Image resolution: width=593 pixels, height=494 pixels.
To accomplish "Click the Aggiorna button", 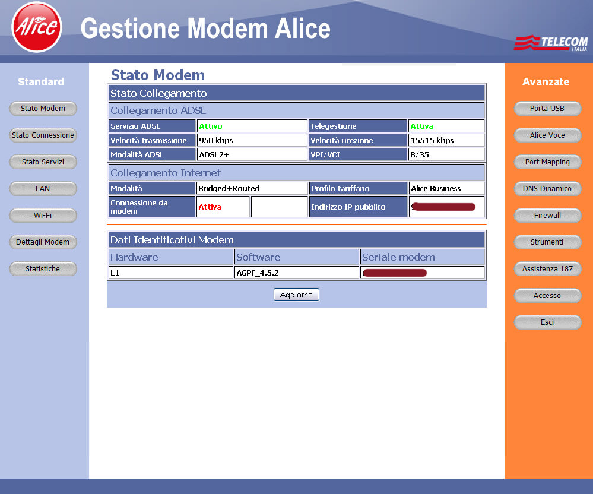I will (x=297, y=294).
